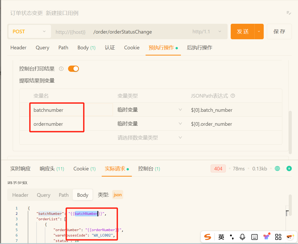This screenshot has width=298, height=244.
Task: Open the Body (1) request tab
Action: click(x=86, y=48)
